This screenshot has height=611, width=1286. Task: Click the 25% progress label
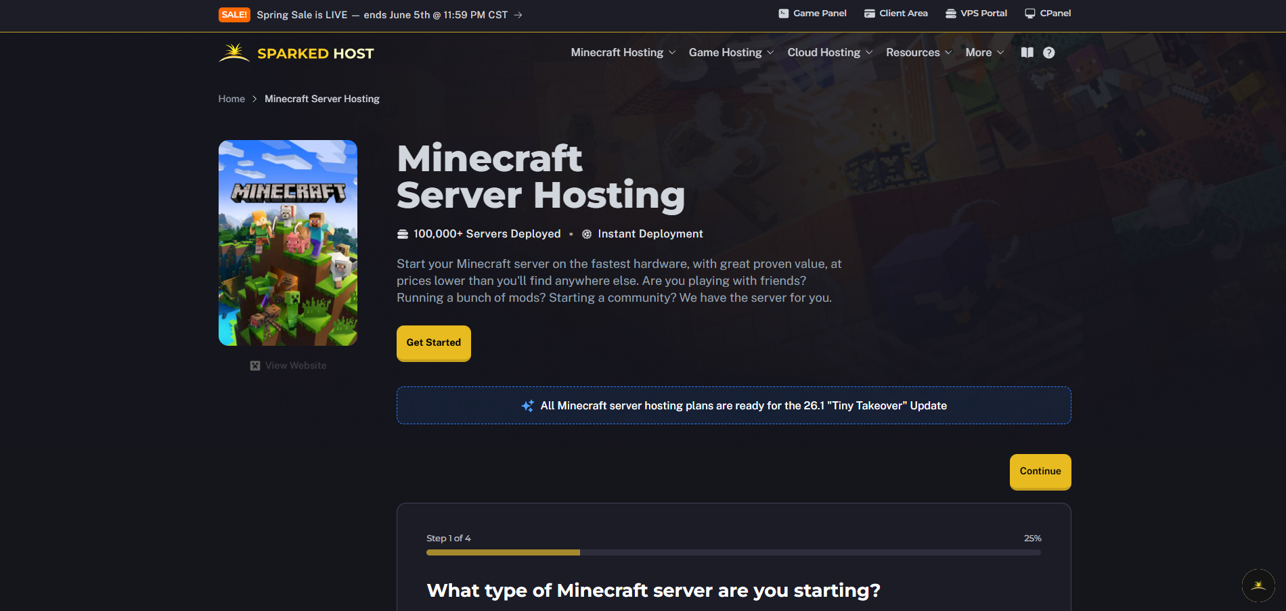[x=1033, y=539]
